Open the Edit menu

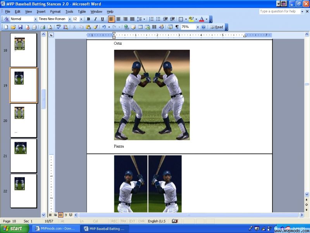click(x=17, y=12)
